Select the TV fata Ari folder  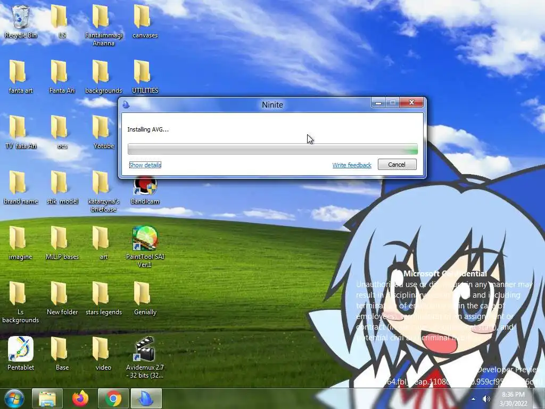coord(21,132)
